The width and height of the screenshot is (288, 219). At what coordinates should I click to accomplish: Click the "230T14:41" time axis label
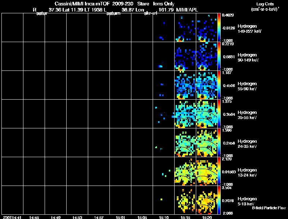coord(12,217)
